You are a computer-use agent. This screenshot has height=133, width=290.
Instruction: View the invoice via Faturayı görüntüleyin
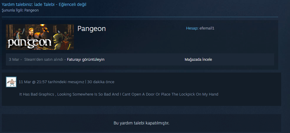pos(86,60)
